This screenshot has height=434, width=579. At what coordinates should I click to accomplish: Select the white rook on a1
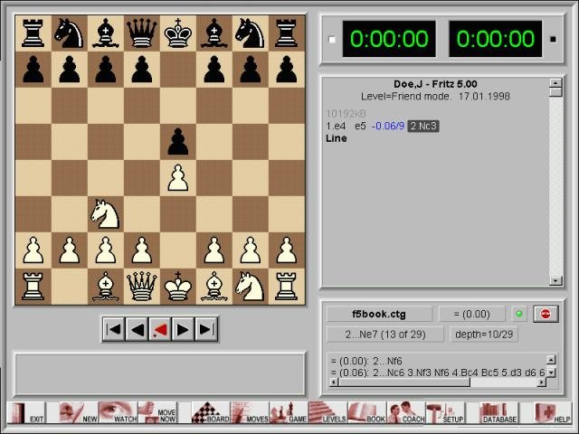pos(33,287)
